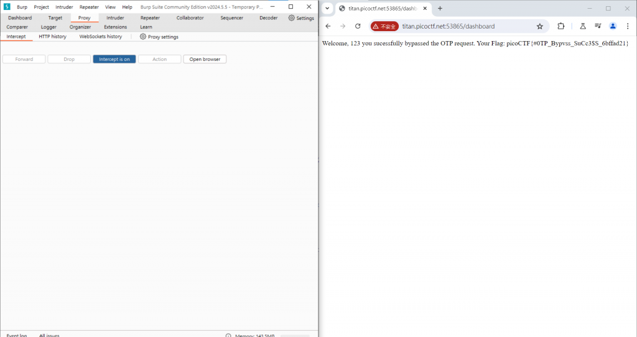Screen dimensions: 637x337
Task: Open HTTP history sub-tab
Action: click(52, 37)
